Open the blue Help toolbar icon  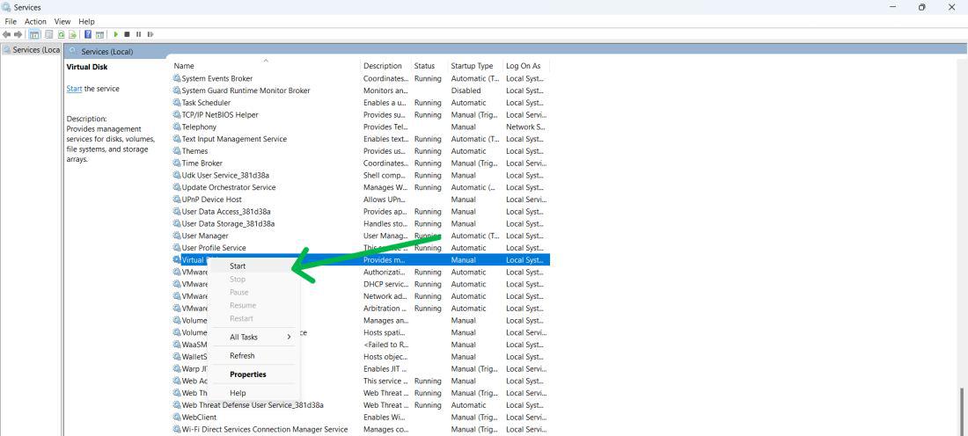[88, 34]
